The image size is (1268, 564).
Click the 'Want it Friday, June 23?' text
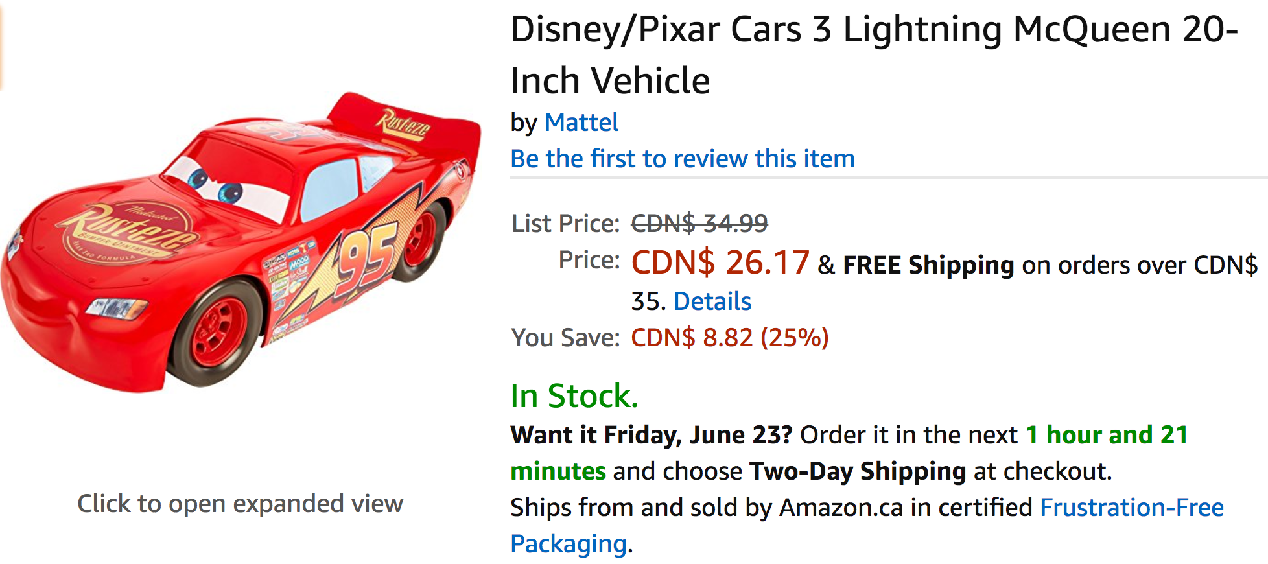pos(652,435)
